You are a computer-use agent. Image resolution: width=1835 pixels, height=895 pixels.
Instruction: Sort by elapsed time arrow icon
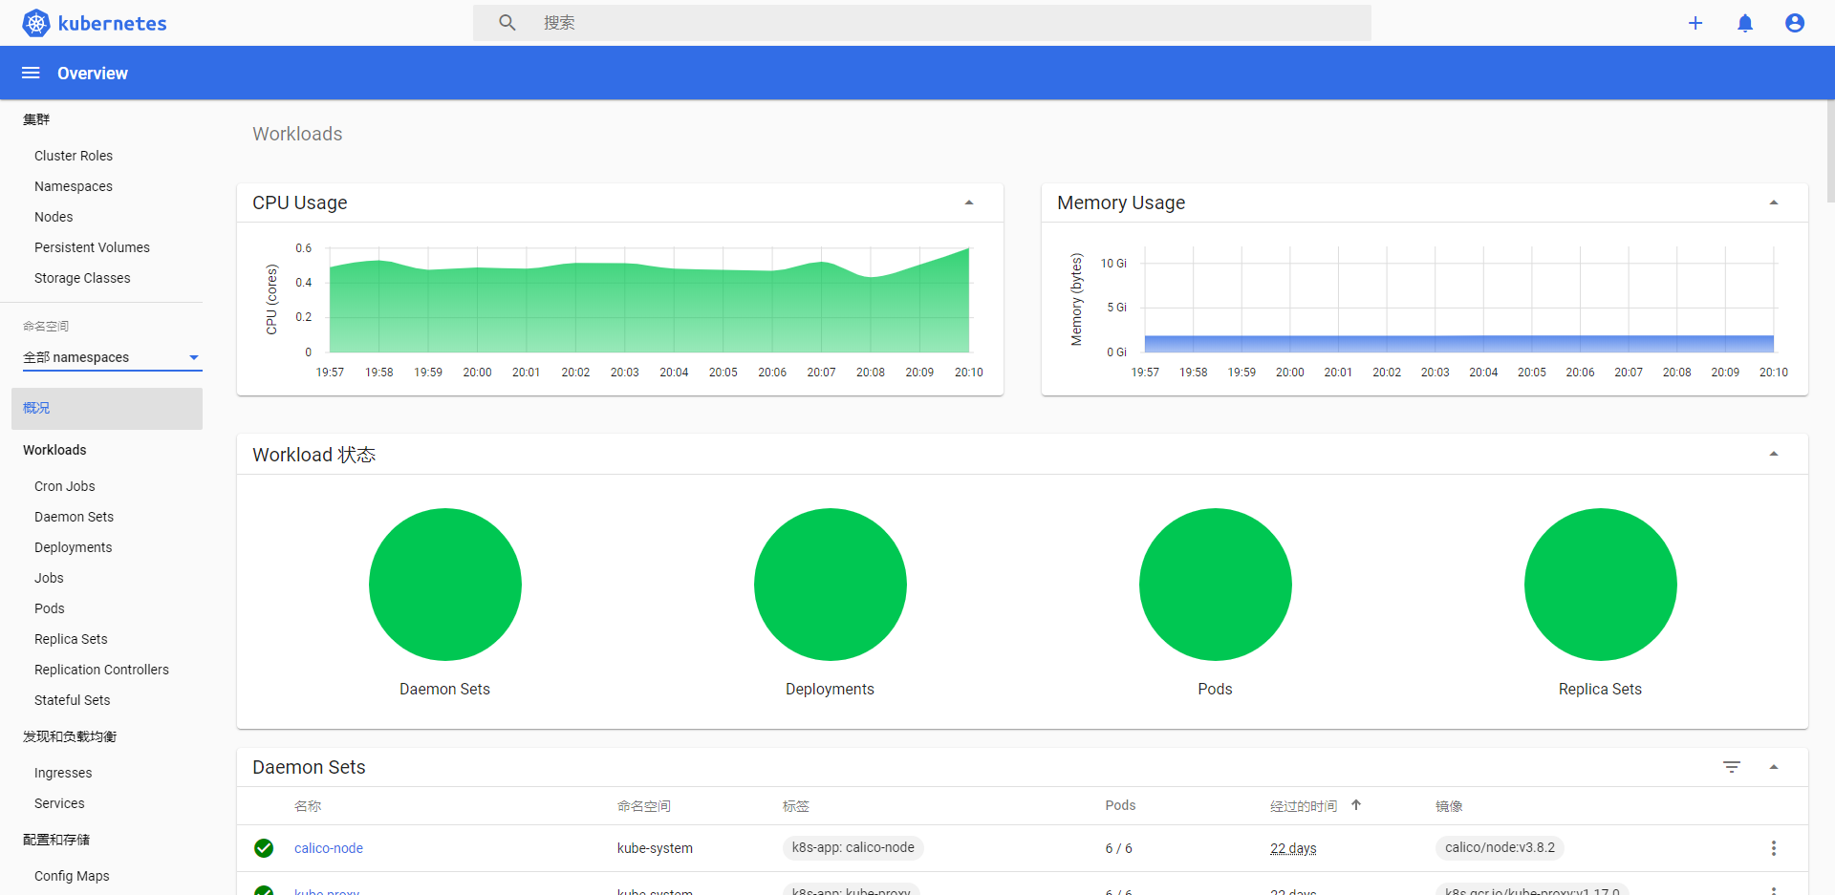pos(1356,805)
